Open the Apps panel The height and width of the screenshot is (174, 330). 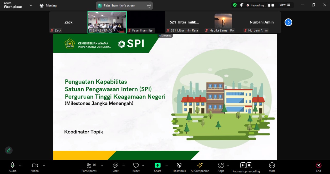click(x=221, y=167)
